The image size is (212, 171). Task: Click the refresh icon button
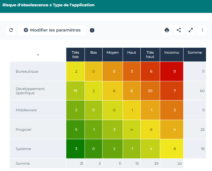click(11, 30)
